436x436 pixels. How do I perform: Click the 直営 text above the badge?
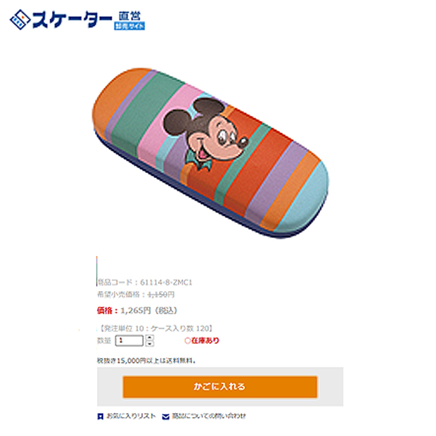[x=129, y=16]
